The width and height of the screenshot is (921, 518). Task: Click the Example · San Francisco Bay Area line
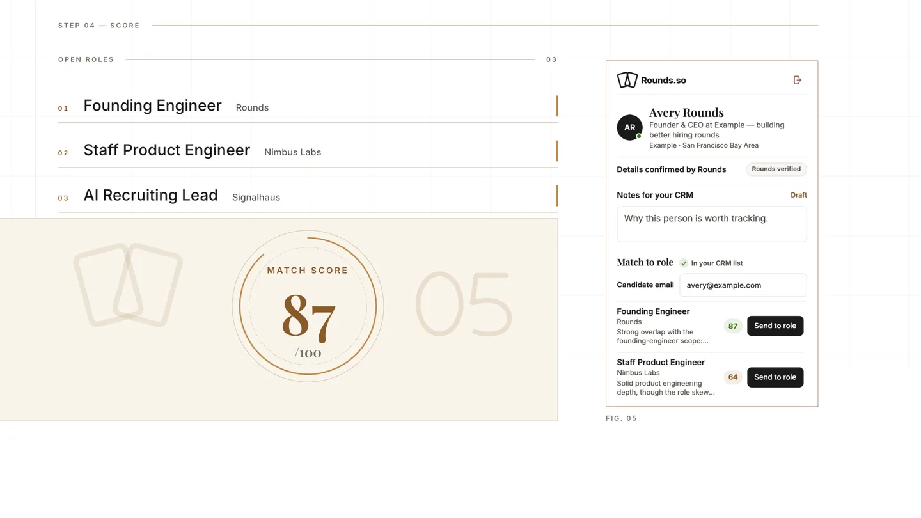coord(704,145)
